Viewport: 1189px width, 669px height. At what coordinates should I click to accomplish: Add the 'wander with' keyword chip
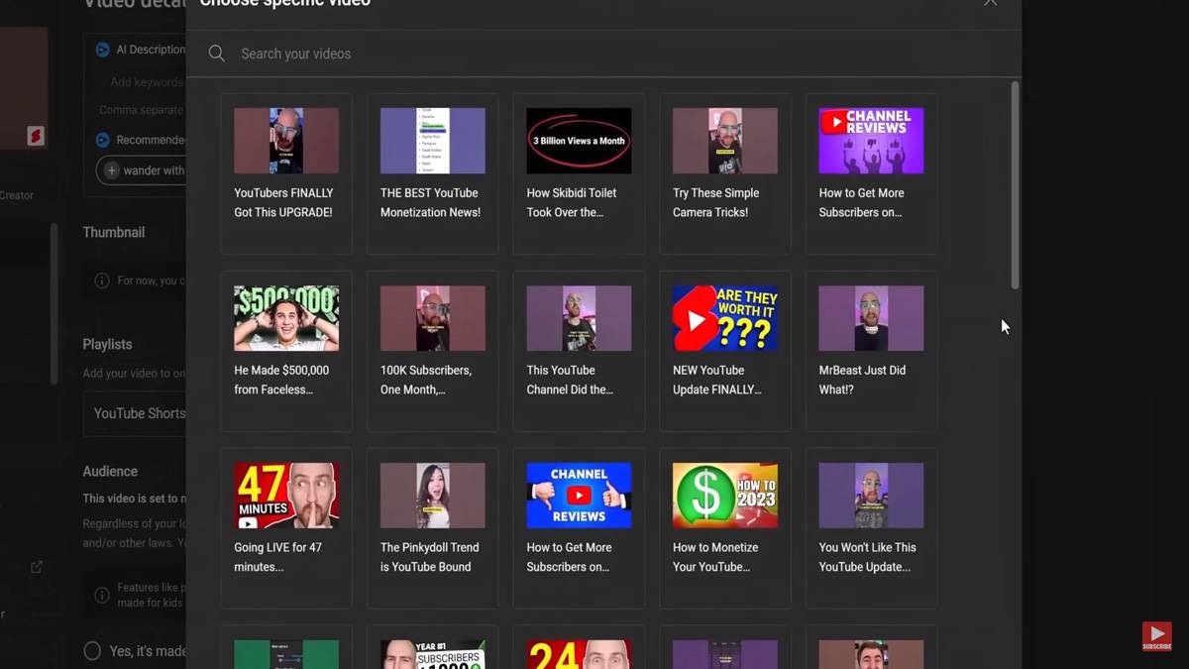coord(141,170)
